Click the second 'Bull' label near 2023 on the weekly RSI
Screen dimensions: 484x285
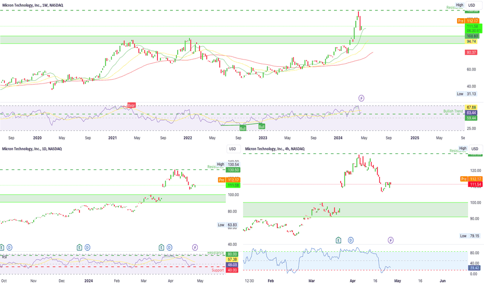(x=262, y=126)
